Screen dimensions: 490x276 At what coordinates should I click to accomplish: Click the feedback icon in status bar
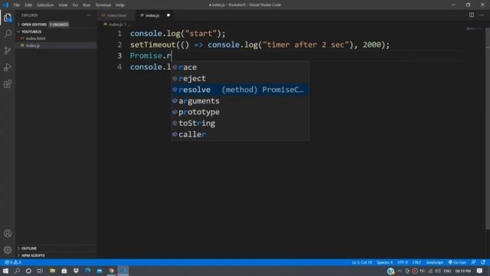tap(473, 262)
